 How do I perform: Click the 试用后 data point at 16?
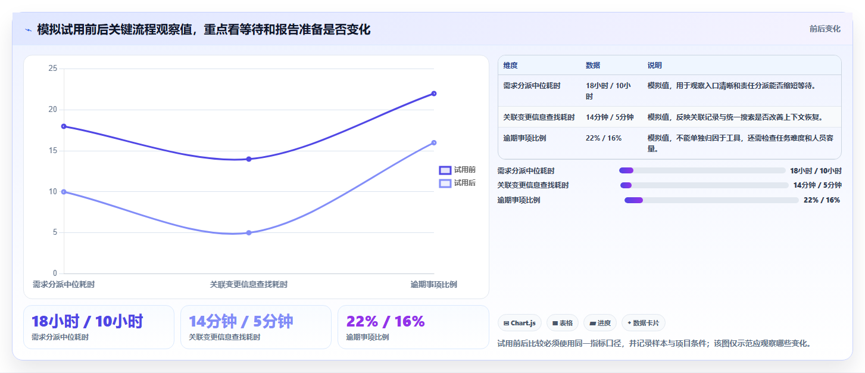pyautogui.click(x=434, y=142)
